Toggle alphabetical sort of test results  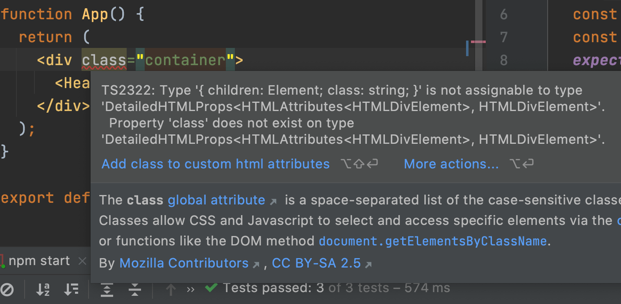[43, 289]
